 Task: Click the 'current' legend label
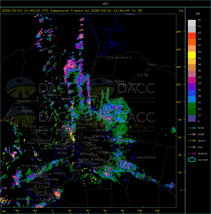(x=203, y=160)
